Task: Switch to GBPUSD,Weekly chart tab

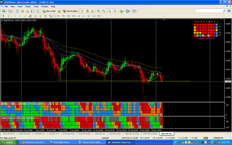Action: coord(132,134)
